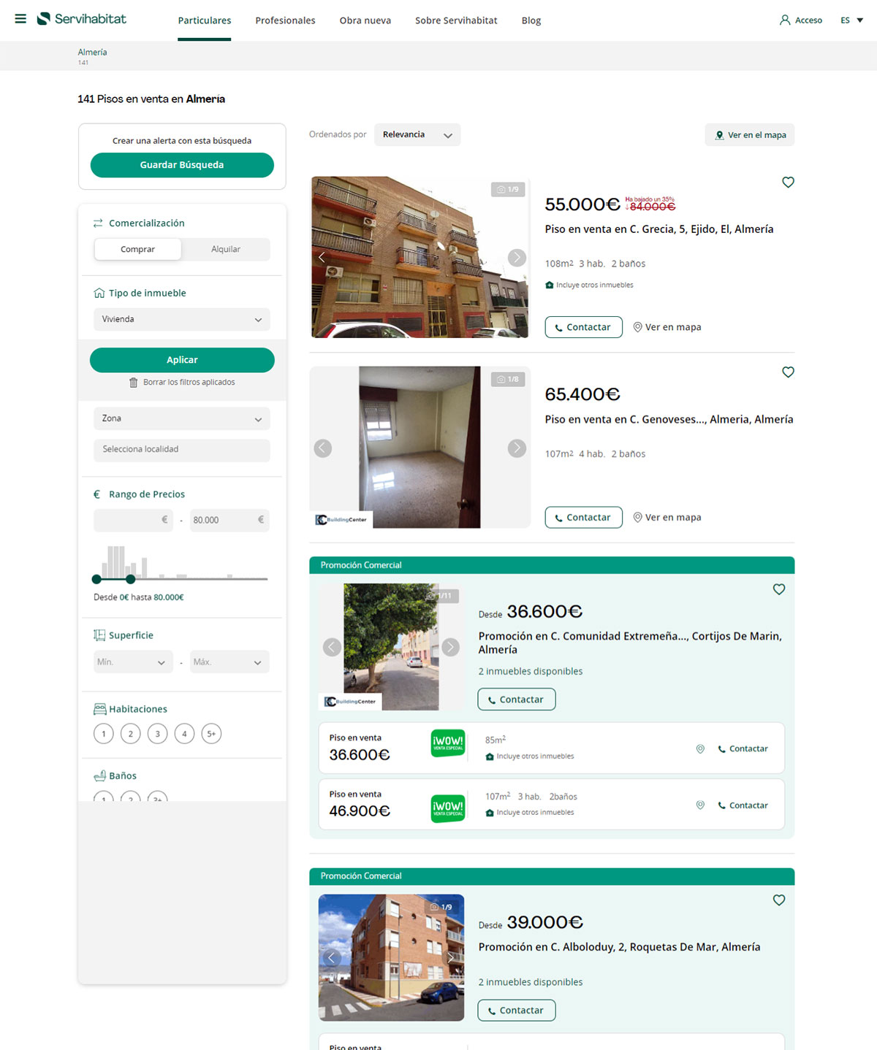Open 'Ver en el mapa' map view
The image size is (877, 1050).
pyautogui.click(x=749, y=134)
